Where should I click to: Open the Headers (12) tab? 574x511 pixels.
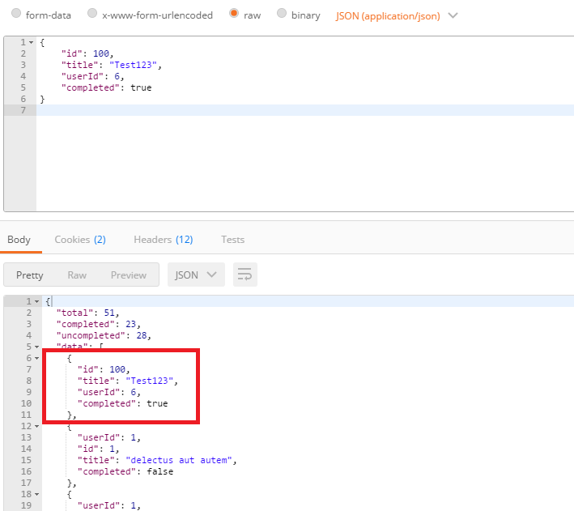coord(164,240)
